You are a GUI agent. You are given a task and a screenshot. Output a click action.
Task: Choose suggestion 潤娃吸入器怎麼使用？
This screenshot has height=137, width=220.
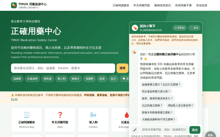pos(180,105)
